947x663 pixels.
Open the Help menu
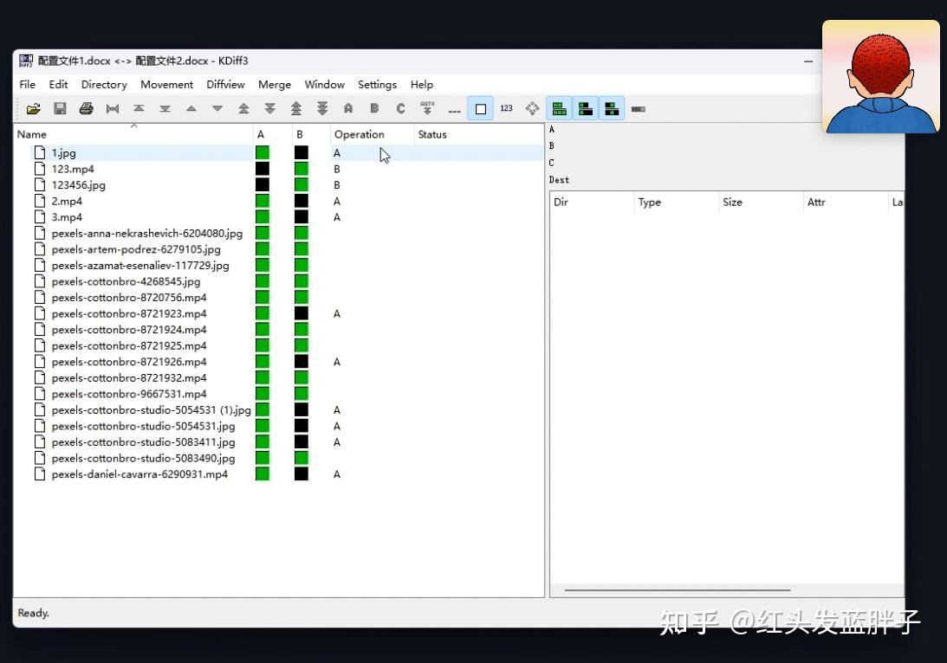coord(422,85)
